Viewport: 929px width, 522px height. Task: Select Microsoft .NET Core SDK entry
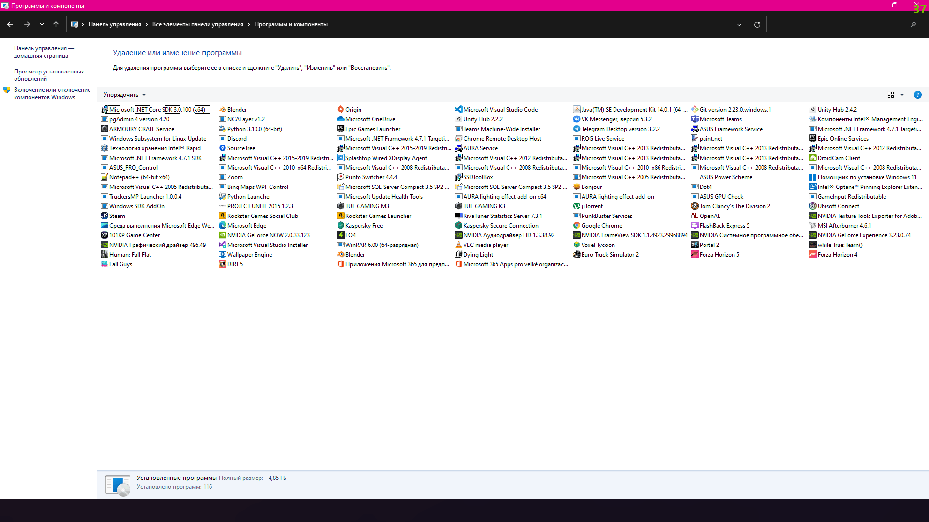tap(158, 109)
